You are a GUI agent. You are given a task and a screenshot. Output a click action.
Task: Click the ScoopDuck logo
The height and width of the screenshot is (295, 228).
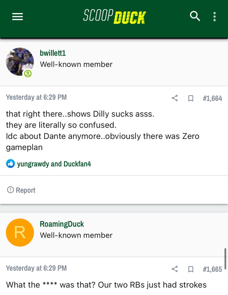pos(115,17)
